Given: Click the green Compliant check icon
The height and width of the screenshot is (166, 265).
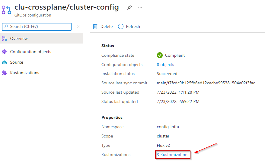Looking at the screenshot, I should [x=160, y=55].
